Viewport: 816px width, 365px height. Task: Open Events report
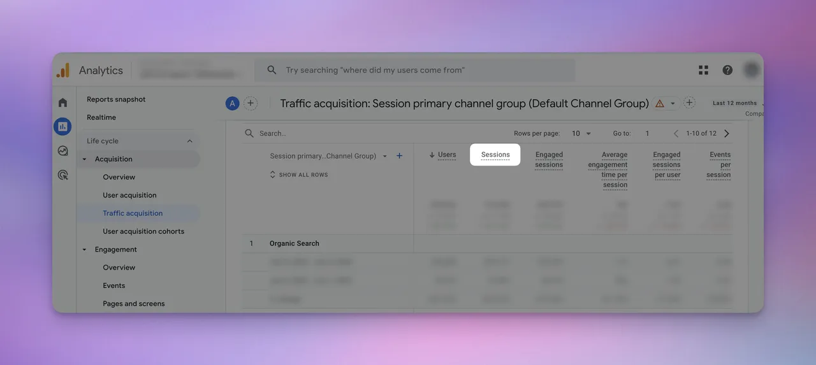pos(114,285)
